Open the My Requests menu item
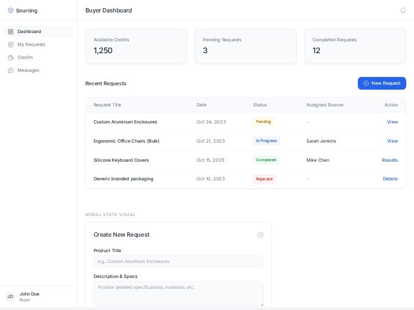Viewport: 414px width, 310px height. coord(32,44)
